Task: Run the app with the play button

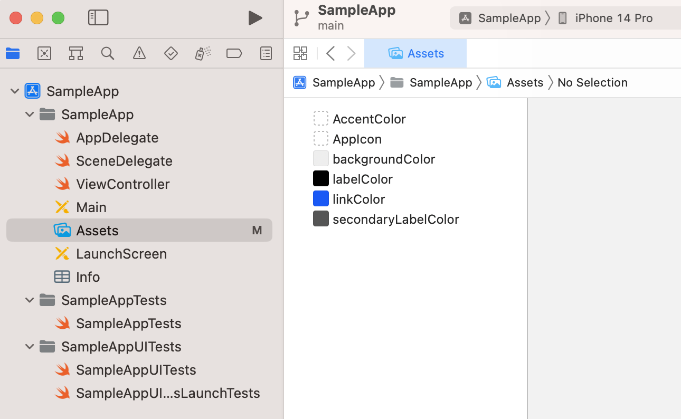Action: tap(256, 18)
